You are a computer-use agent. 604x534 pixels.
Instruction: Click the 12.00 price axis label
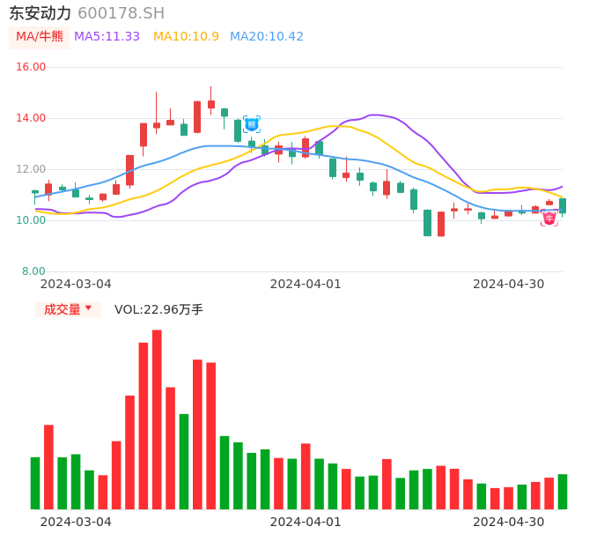click(31, 169)
